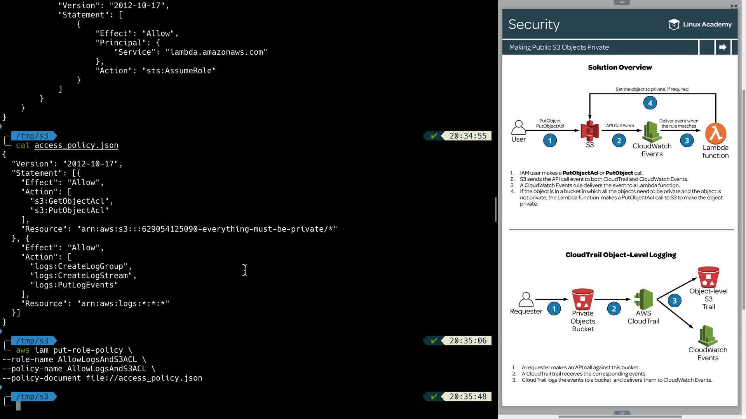Click the step 4 circle marker
746x419 pixels.
[650, 103]
